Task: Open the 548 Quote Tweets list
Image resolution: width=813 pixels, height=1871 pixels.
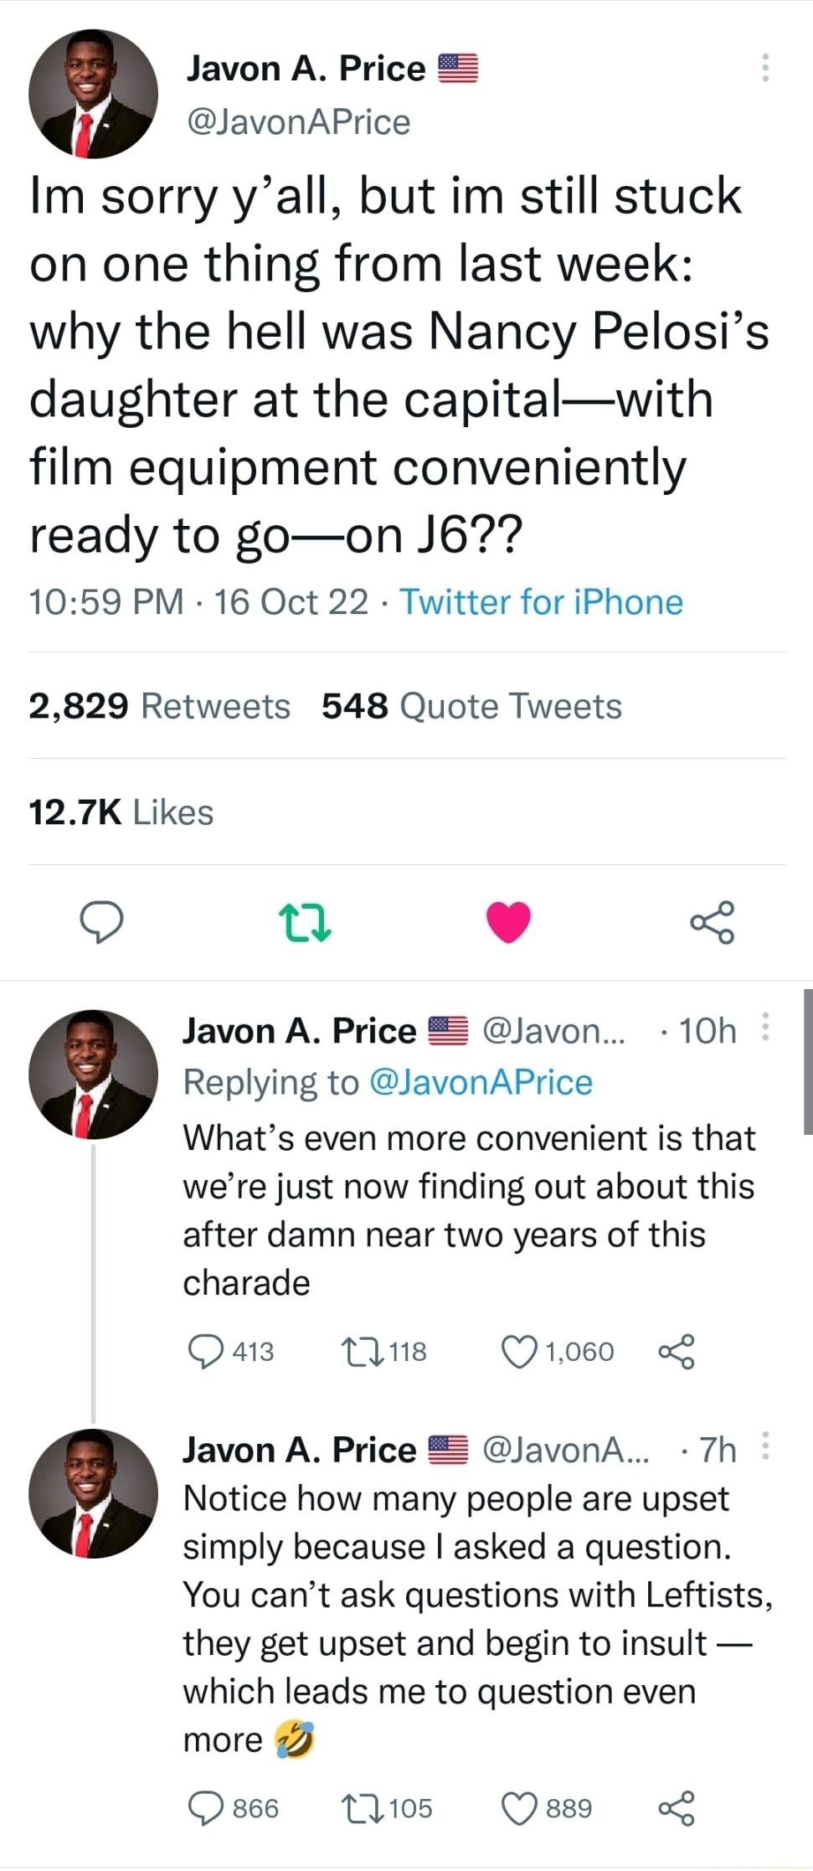Action: pos(471,706)
